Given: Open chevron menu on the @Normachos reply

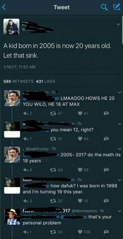Looking at the screenshot, I should pos(119,211).
